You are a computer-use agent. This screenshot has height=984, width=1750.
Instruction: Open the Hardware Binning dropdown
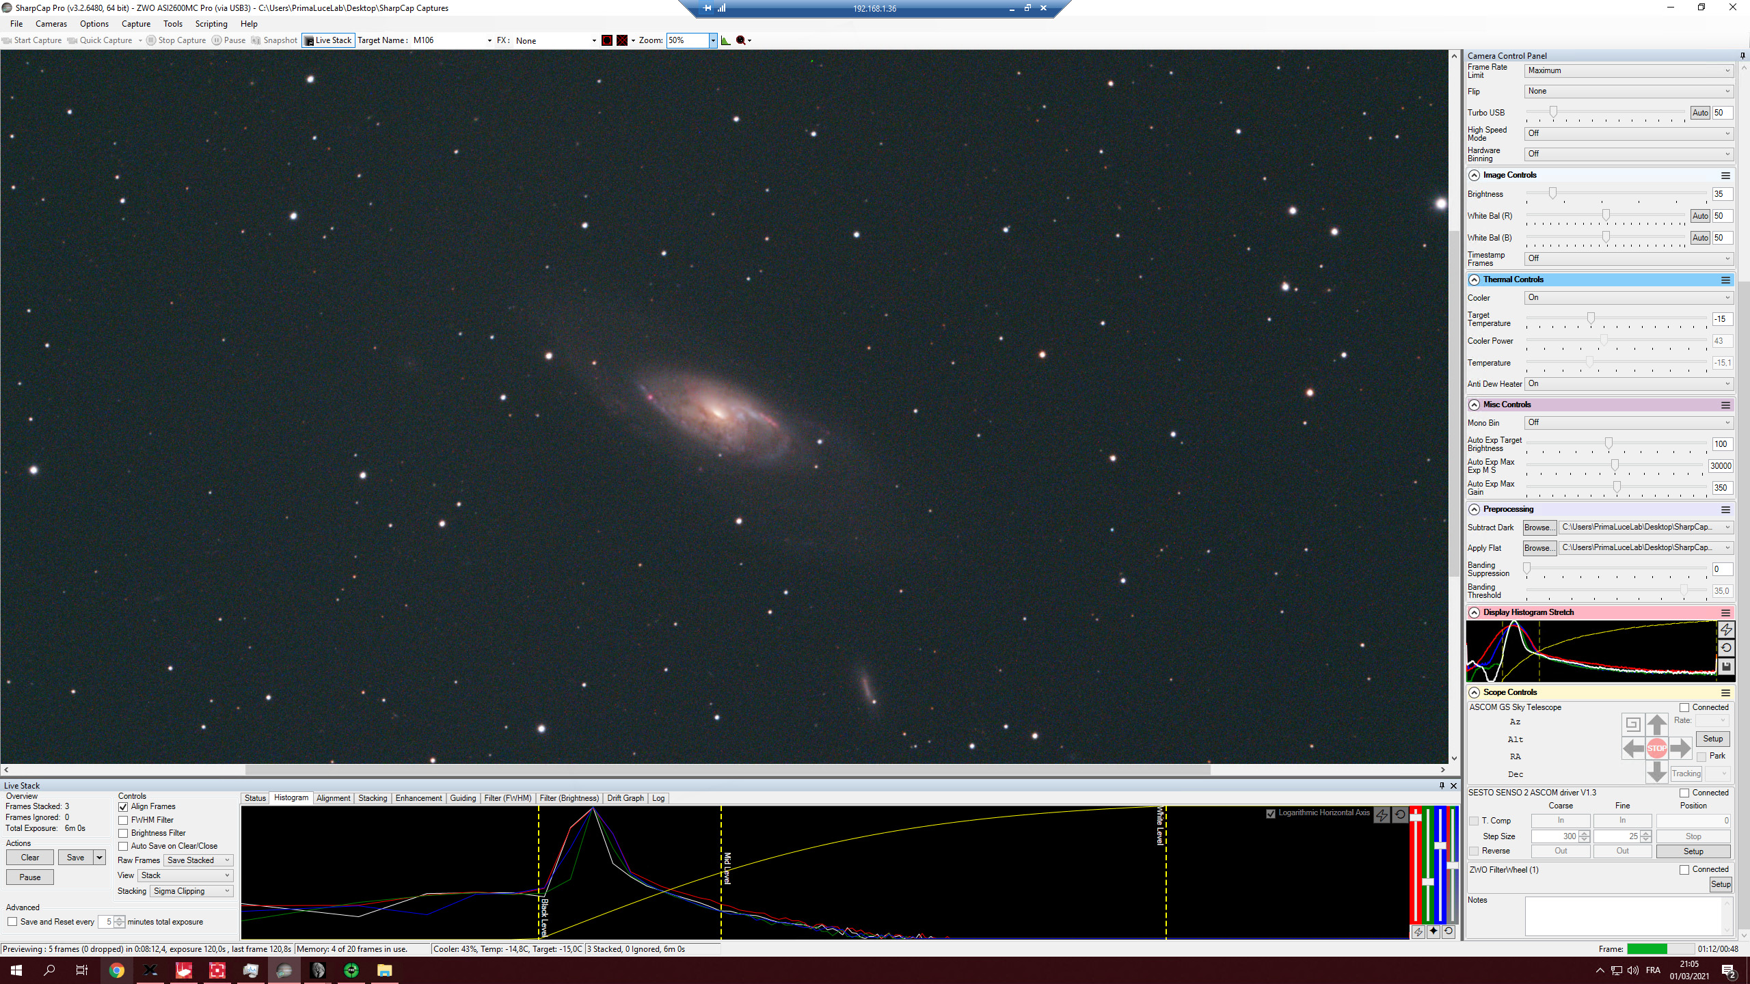tap(1629, 154)
